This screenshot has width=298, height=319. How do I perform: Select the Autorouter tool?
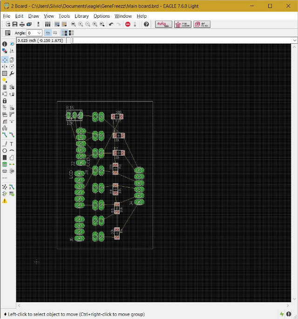[12, 187]
